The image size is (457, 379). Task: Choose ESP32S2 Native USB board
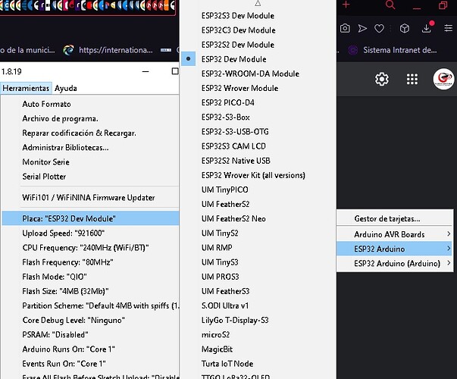[x=258, y=161]
